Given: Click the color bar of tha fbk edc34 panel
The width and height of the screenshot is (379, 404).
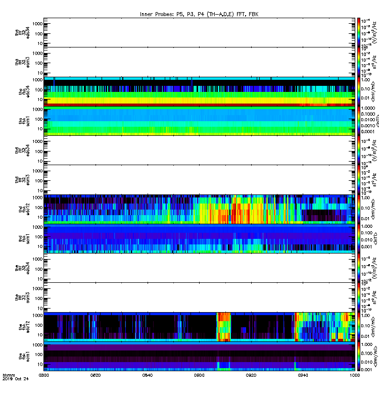Looking at the screenshot, I should tap(358, 91).
